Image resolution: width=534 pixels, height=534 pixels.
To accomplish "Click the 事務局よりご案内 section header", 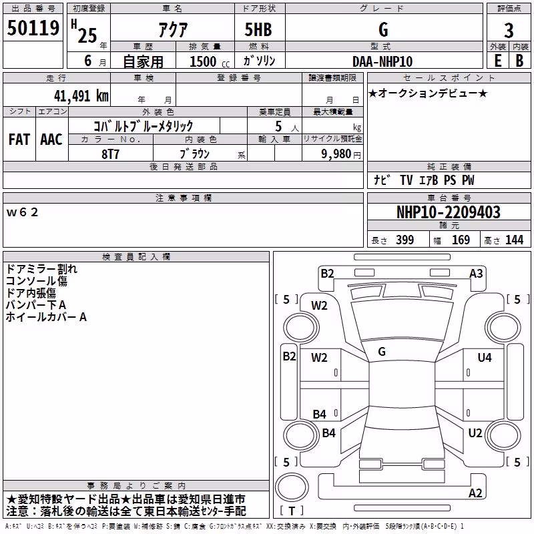I will (136, 486).
